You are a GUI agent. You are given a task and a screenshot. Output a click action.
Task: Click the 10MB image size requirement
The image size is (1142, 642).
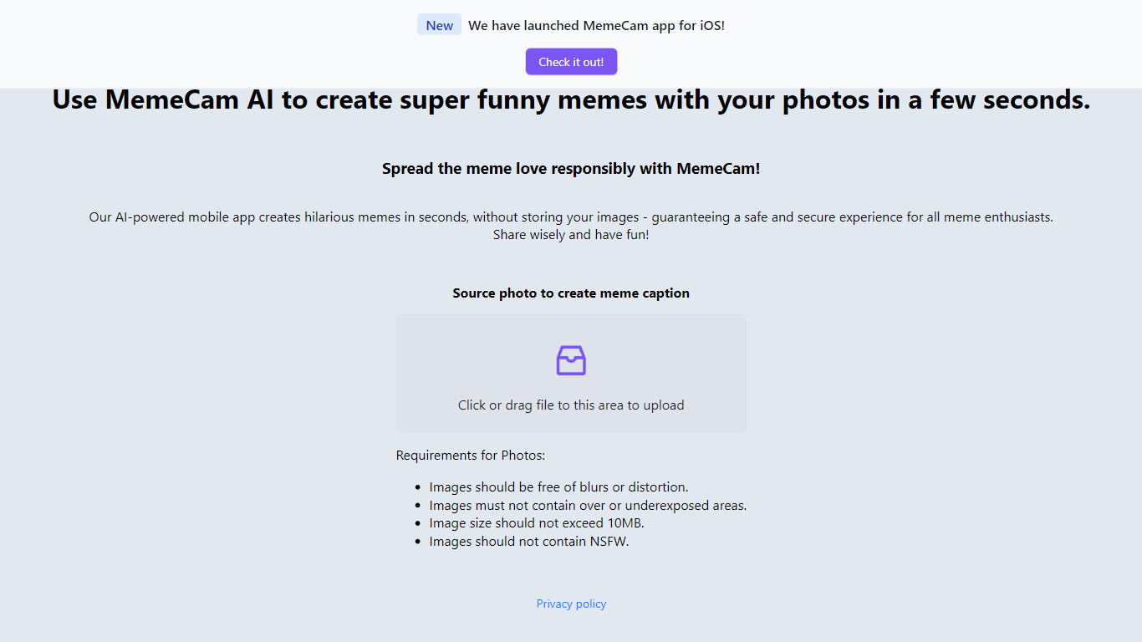537,523
